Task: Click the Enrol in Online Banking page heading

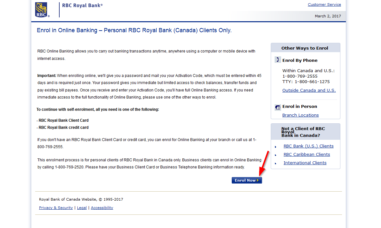Action: [134, 30]
